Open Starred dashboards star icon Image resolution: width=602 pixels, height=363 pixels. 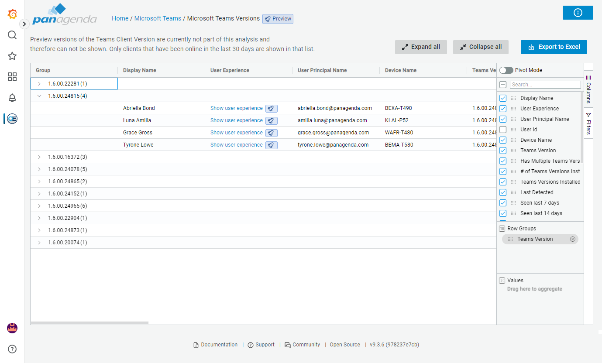coord(12,56)
